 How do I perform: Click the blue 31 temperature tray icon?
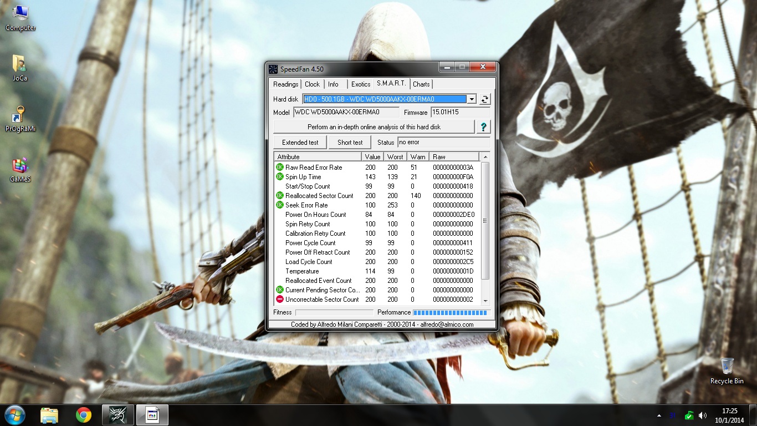673,415
